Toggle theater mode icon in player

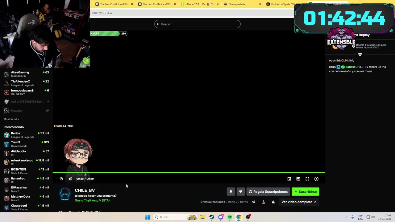point(298,179)
